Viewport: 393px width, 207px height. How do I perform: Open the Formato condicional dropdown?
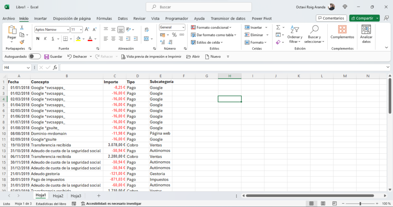pos(211,28)
